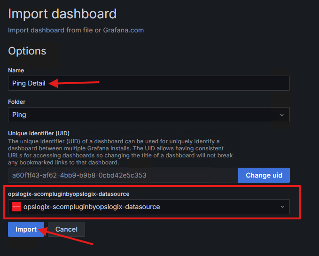Click the subtitle mentioning Grafana.com
Screen dimensions: 319x256
[76, 30]
